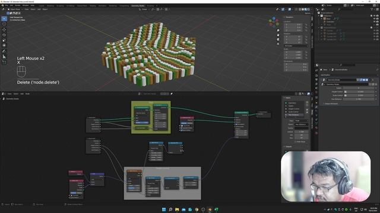Open the modifier extra options dropdown arrow
The image size is (380, 213).
coord(370,80)
